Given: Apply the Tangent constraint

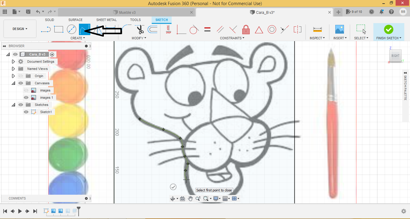Looking at the screenshot, I should coord(194,29).
